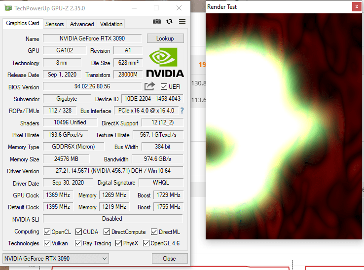Image resolution: width=364 pixels, height=270 pixels.
Task: Click the GPU Clock field 1369 MHz
Action: [58, 194]
